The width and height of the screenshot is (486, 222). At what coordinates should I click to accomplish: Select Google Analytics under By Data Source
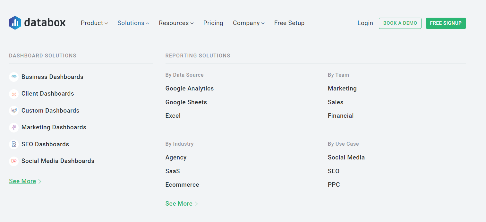pyautogui.click(x=190, y=88)
